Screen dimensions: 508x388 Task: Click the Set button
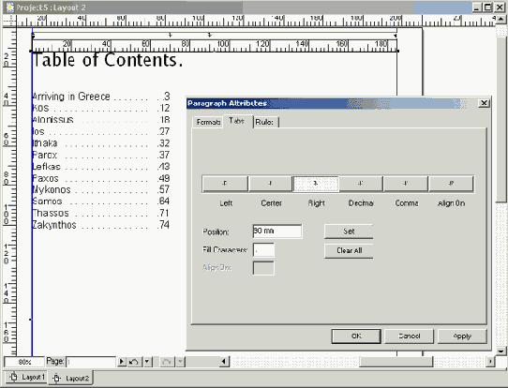coord(349,231)
